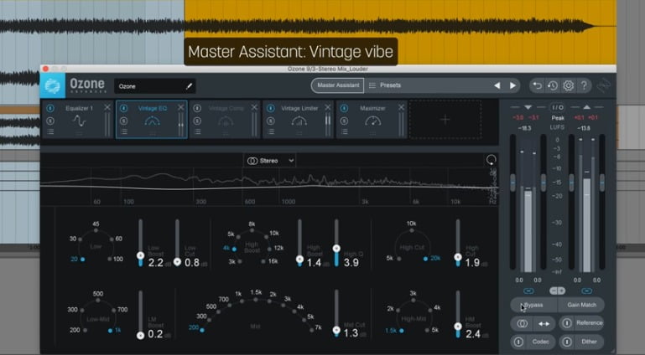Screen dimensions: 645x355
Task: Select the Maximizer module gauge icon
Action: pyautogui.click(x=372, y=121)
